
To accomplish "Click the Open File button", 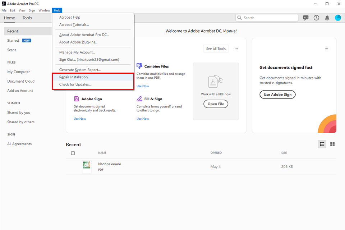I will click(216, 104).
